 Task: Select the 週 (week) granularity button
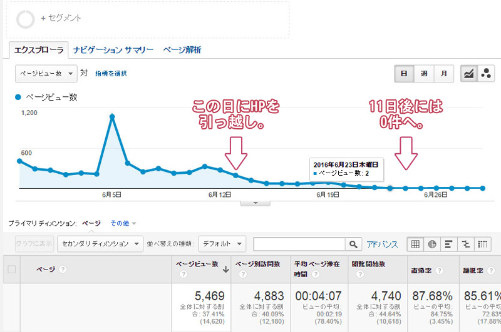click(x=424, y=74)
